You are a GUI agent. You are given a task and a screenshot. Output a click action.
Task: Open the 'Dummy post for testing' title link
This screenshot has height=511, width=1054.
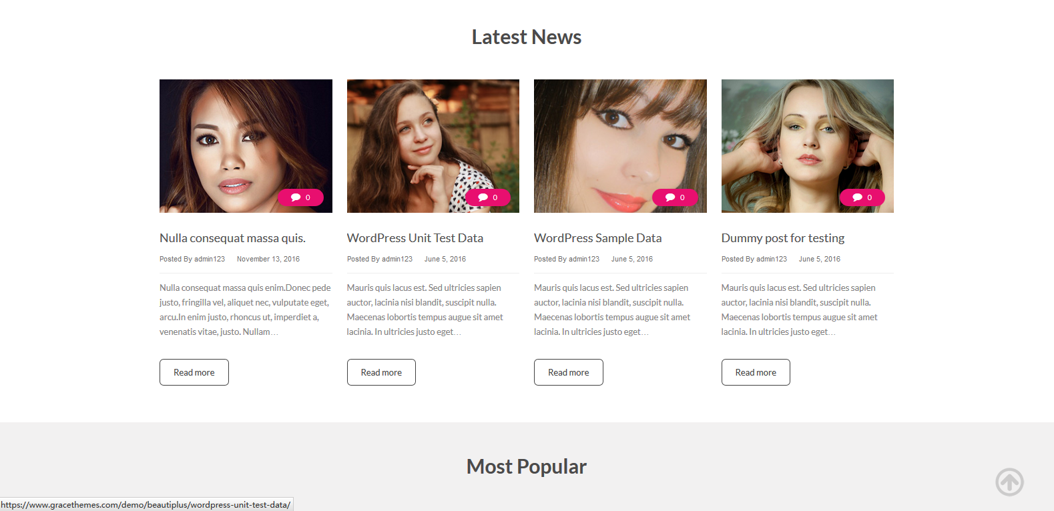783,238
